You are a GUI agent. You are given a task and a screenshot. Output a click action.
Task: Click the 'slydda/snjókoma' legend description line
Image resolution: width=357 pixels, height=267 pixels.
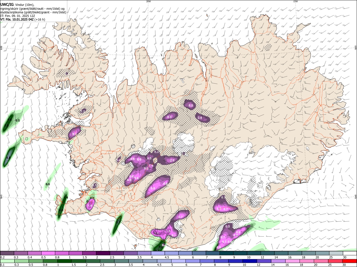click(x=33, y=12)
